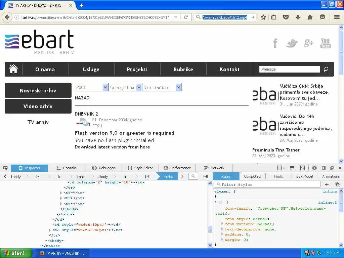344x258 pixels.
Task: Click the ebart site home icon
Action: click(x=13, y=69)
